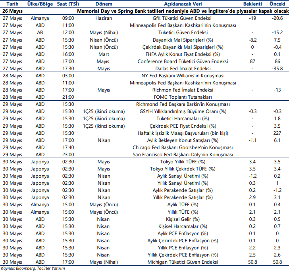Select Michigan Tüketici Güven Endeksi cell
Image resolution: width=289 pixels, height=272 pixels.
click(x=183, y=262)
